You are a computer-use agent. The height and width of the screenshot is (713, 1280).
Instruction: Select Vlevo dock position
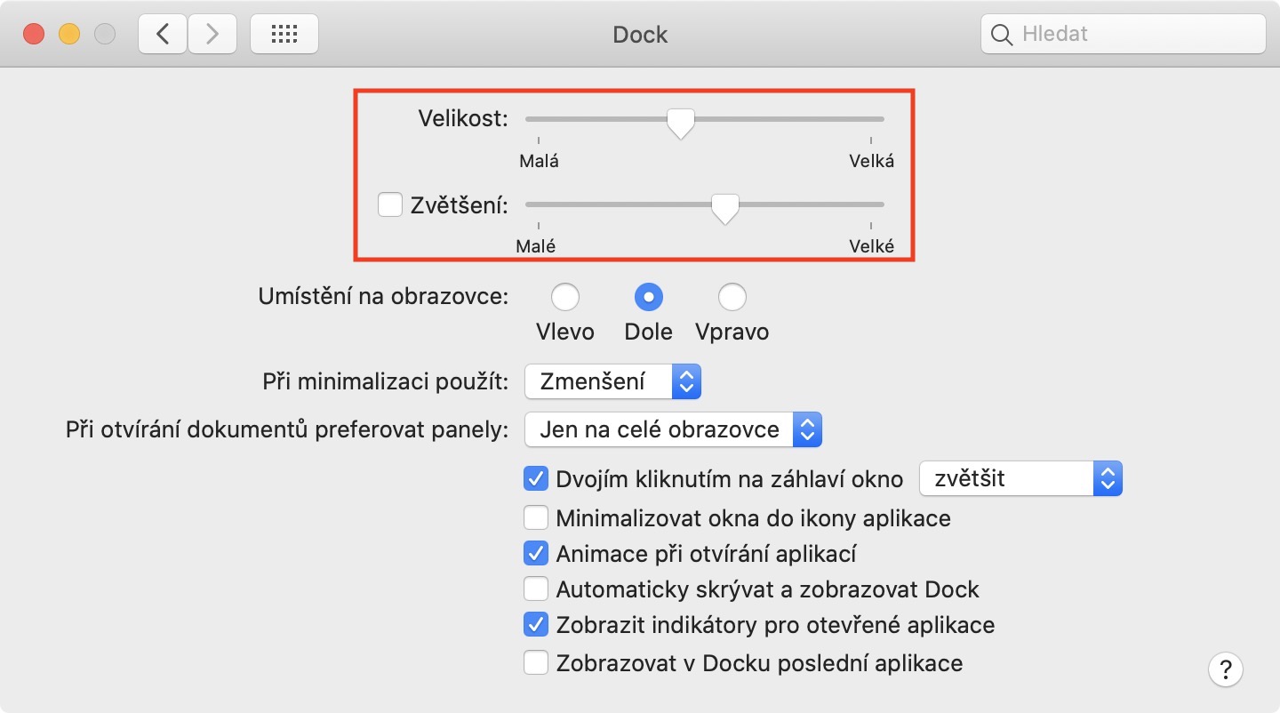tap(565, 297)
